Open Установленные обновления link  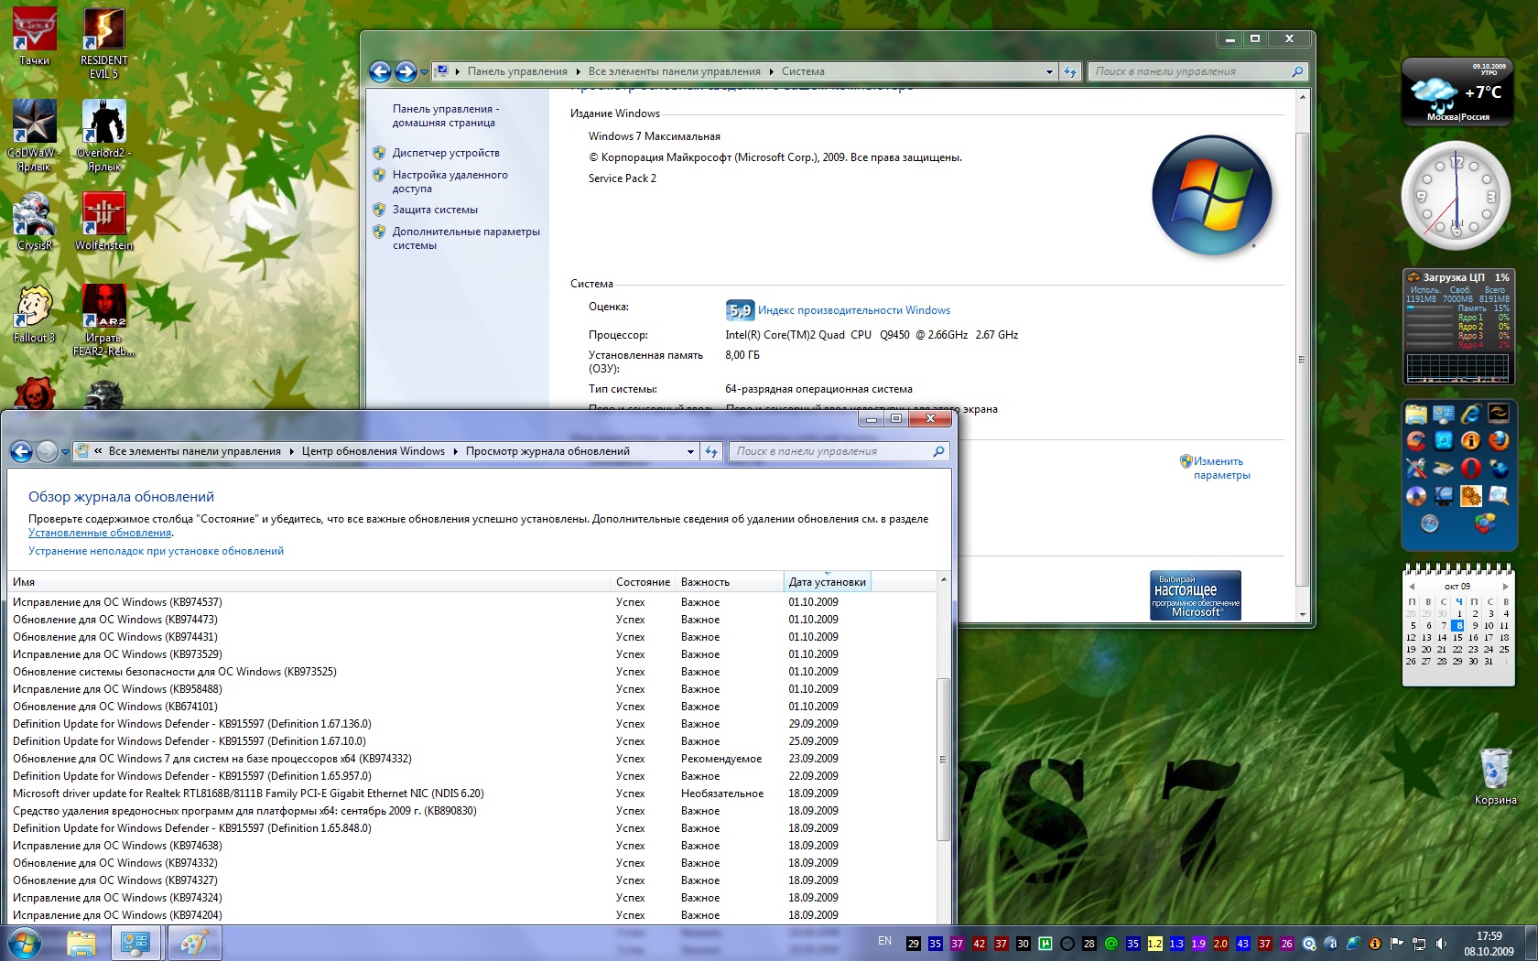[x=100, y=533]
